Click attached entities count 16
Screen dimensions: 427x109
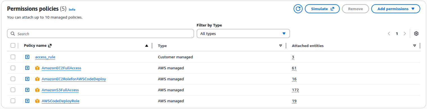[x=294, y=79]
